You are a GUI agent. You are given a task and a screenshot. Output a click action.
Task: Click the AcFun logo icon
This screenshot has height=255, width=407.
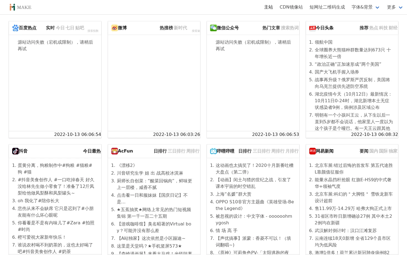click(x=115, y=151)
